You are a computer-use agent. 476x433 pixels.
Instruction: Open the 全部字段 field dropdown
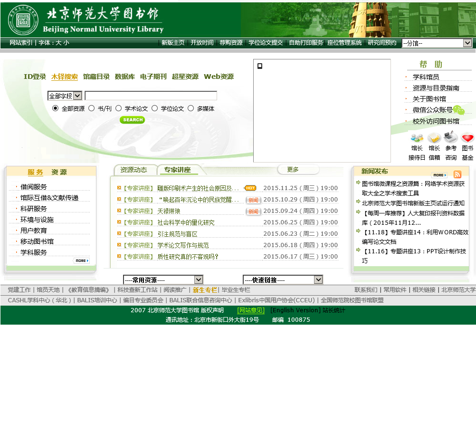(x=65, y=96)
